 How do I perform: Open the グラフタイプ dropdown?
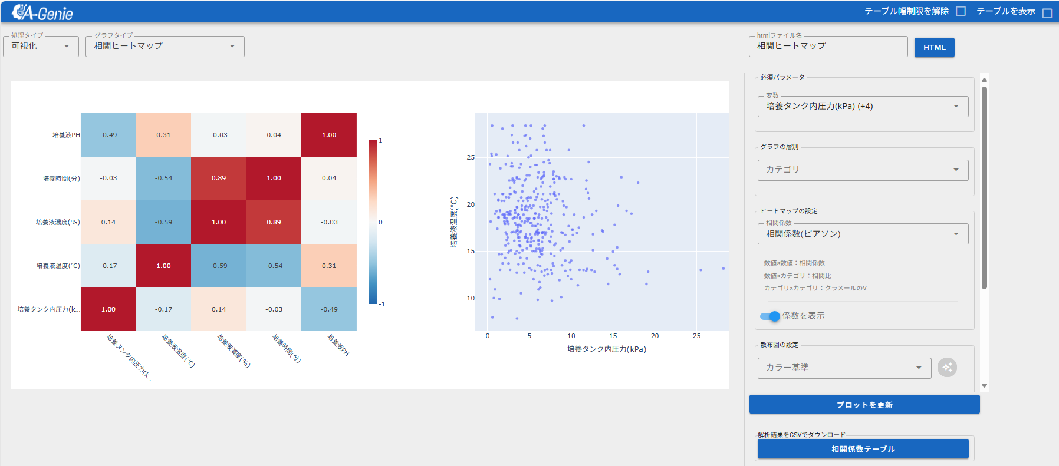tap(165, 46)
